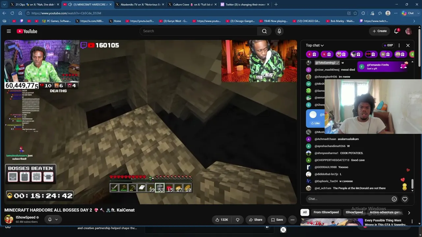The height and width of the screenshot is (237, 422).
Task: Focus the YouTube search field
Action: click(x=198, y=31)
